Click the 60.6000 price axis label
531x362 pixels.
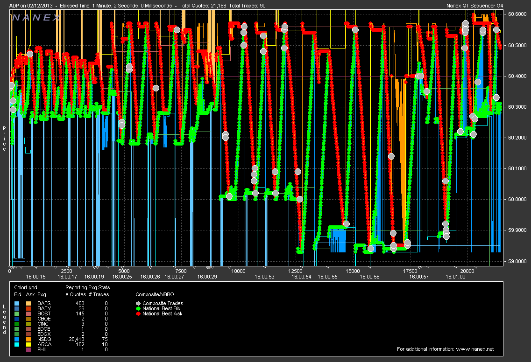pos(517,14)
